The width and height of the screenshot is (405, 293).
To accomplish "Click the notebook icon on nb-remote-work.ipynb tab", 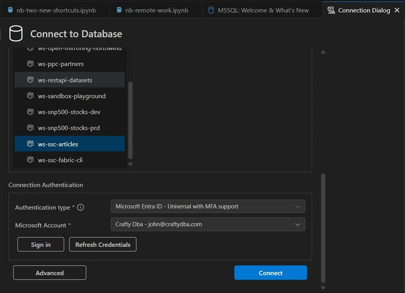I will 120,10.
